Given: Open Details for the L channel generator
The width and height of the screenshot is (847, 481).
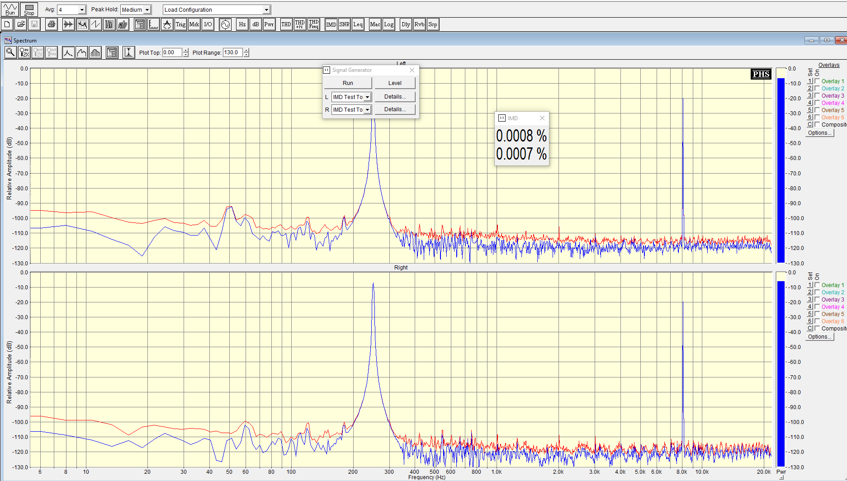Looking at the screenshot, I should [x=395, y=97].
